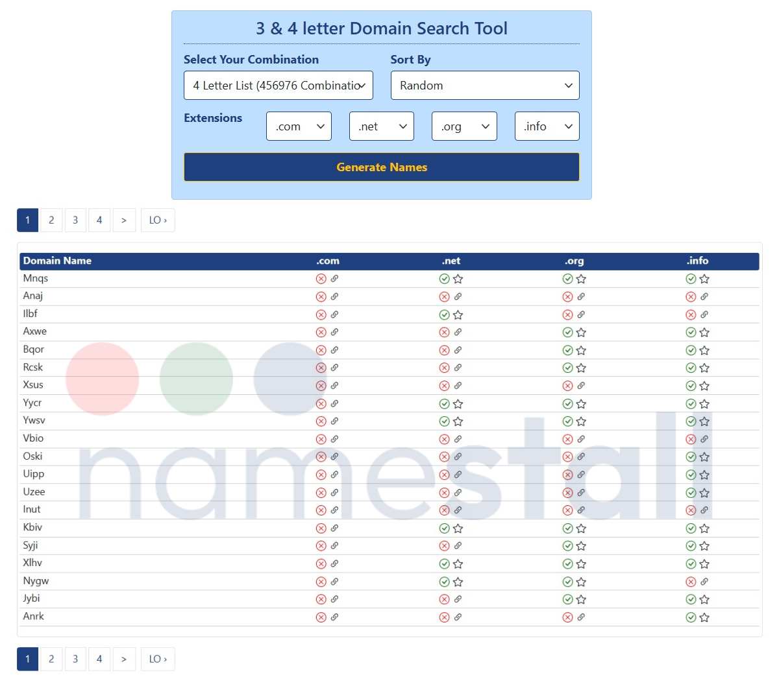
Task: Click the link icon for Inut .info
Action: 703,510
